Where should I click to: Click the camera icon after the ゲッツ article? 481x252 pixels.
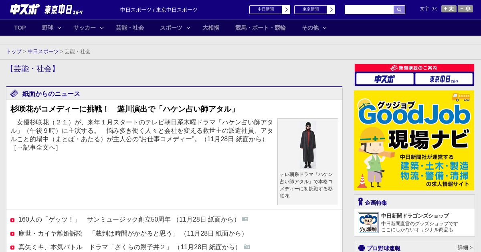tap(245, 219)
